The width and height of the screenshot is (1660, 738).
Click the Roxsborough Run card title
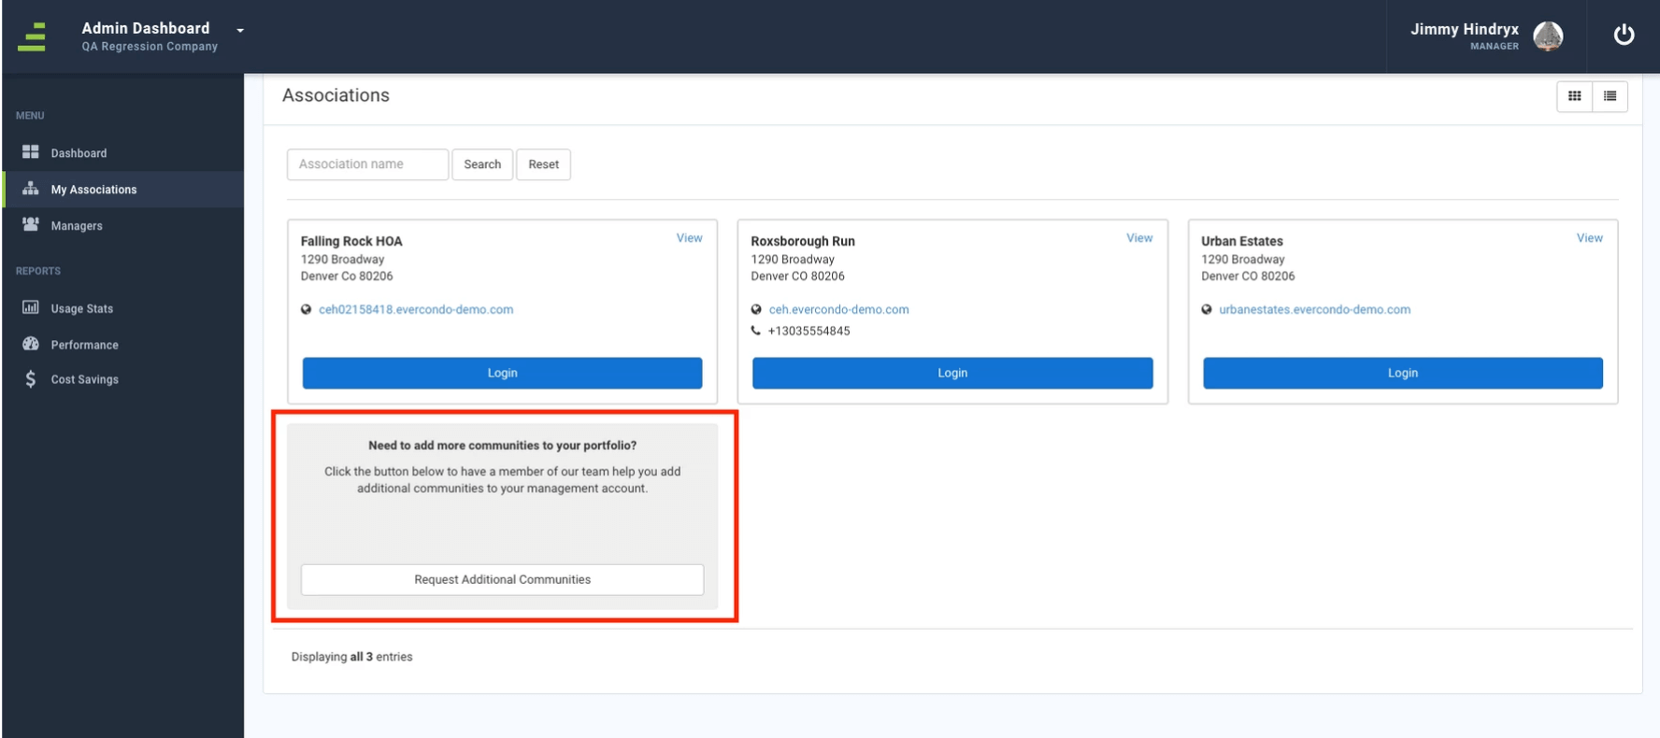point(803,241)
